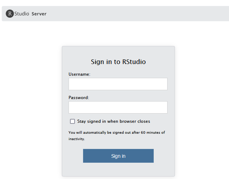This screenshot has height=179, width=229.
Task: Click the white "Sign in" text on button
Action: click(118, 156)
